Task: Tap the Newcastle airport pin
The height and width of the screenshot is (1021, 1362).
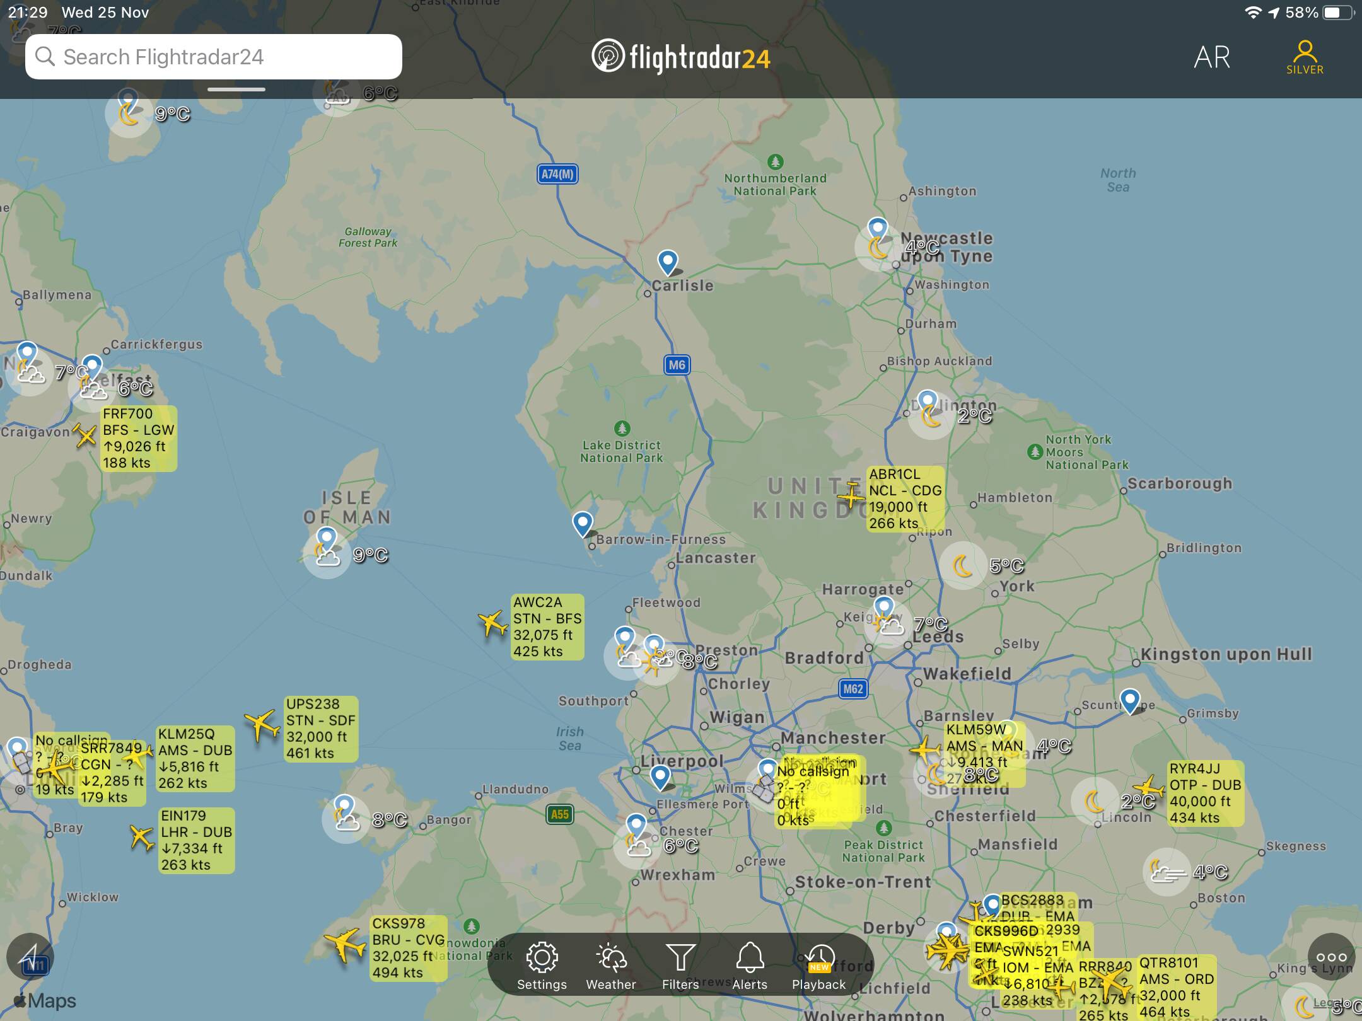Action: tap(877, 231)
